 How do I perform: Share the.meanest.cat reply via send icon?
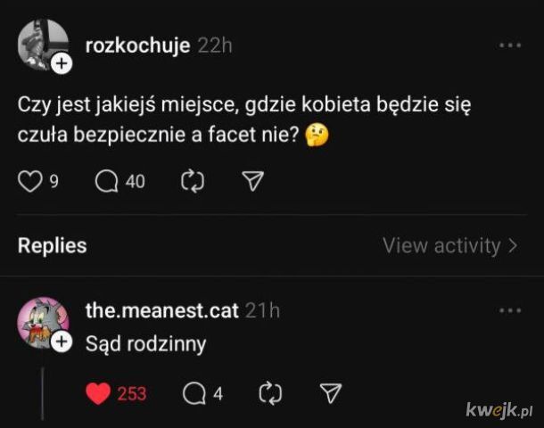click(330, 393)
